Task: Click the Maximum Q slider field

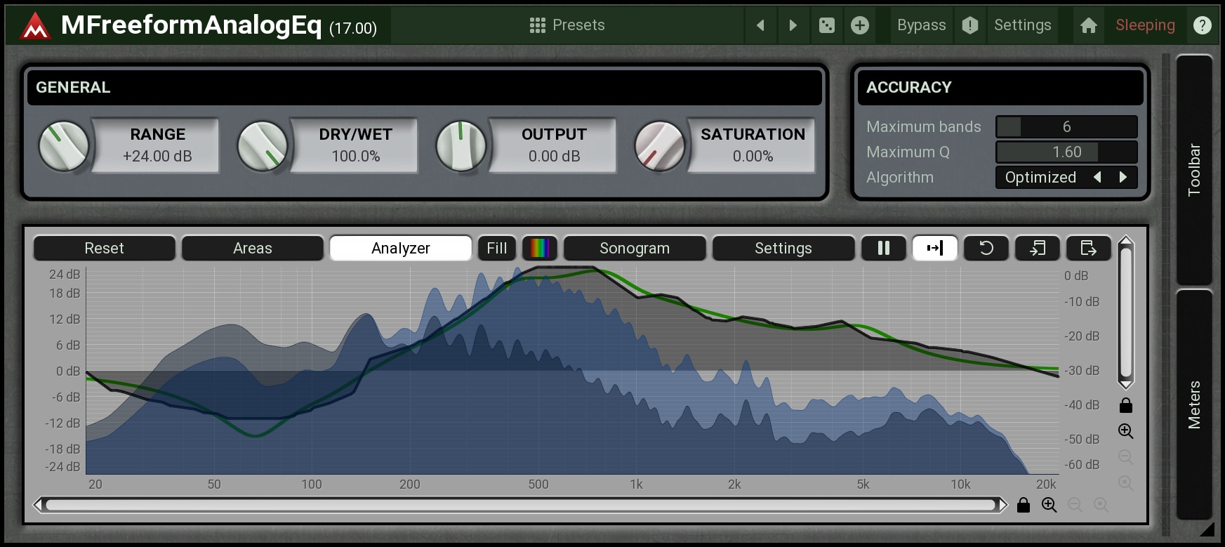Action: pos(1066,152)
